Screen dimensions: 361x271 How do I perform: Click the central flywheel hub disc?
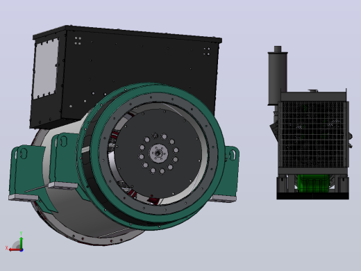pyautogui.click(x=159, y=153)
